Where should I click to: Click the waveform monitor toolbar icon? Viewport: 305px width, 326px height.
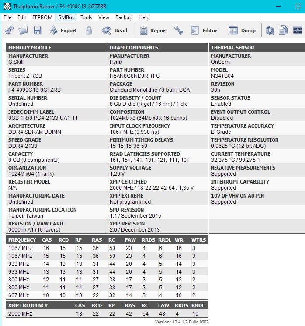pos(297,30)
